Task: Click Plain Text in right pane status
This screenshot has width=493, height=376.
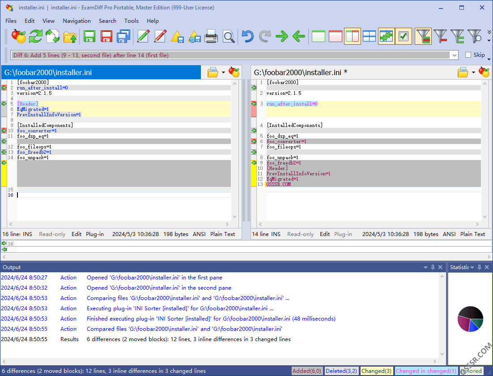Action: click(472, 234)
